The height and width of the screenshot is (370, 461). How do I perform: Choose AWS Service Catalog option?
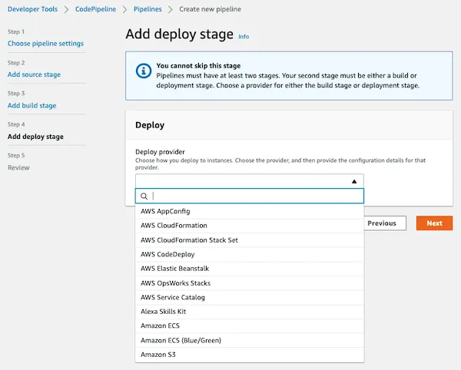coord(249,297)
